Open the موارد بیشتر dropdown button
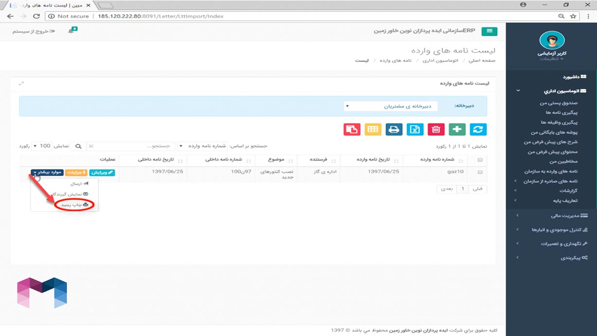The width and height of the screenshot is (597, 336). pos(47,172)
